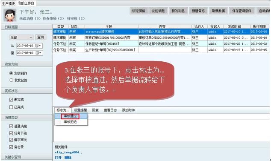Click the 未读消息 (0) link

pos(30,18)
